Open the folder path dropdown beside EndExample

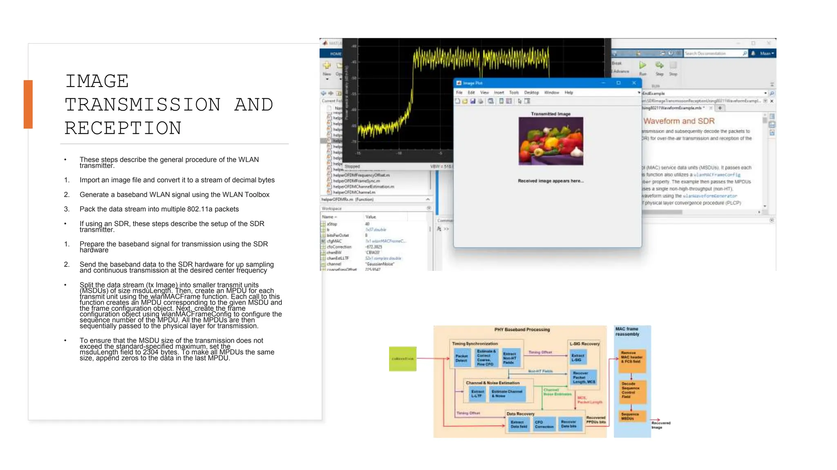click(765, 93)
